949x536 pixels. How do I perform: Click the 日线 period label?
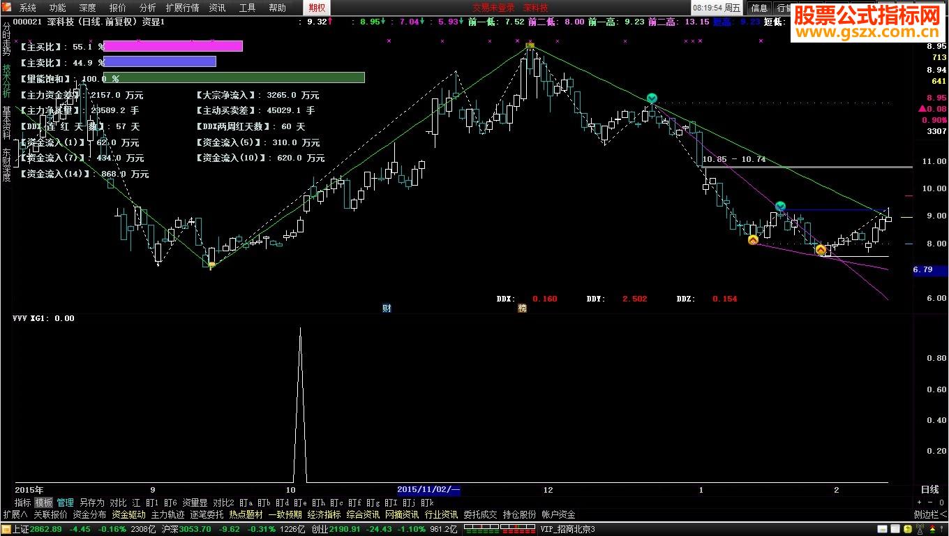pyautogui.click(x=930, y=490)
